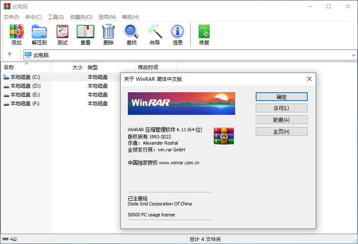Select the 本地磁盘 (D:) row name

pyautogui.click(x=25, y=86)
